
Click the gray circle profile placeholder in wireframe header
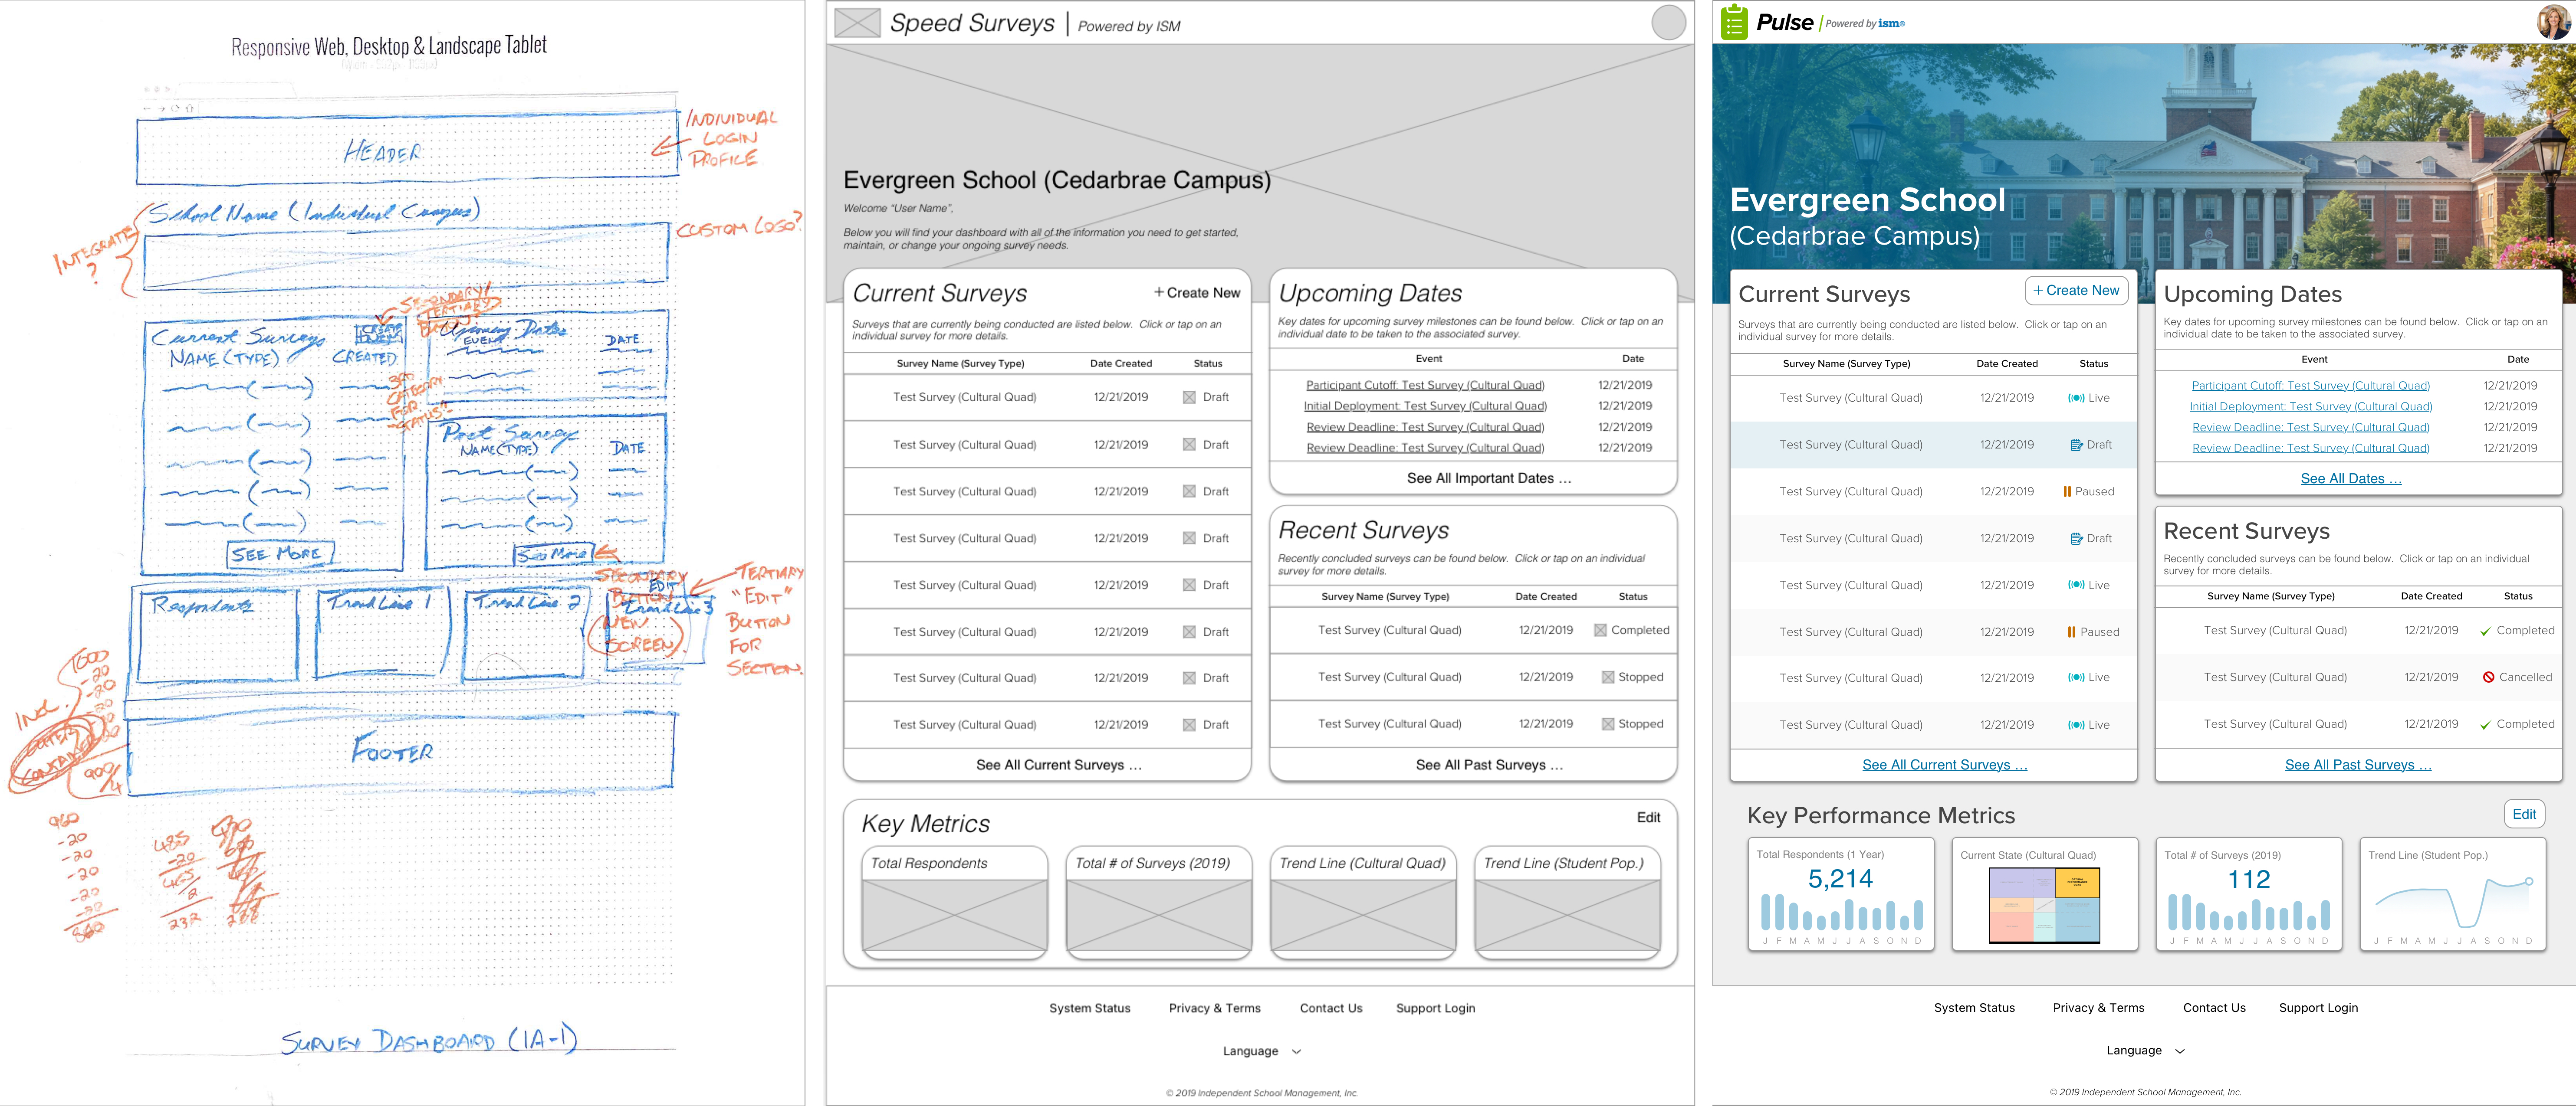pos(1668,22)
